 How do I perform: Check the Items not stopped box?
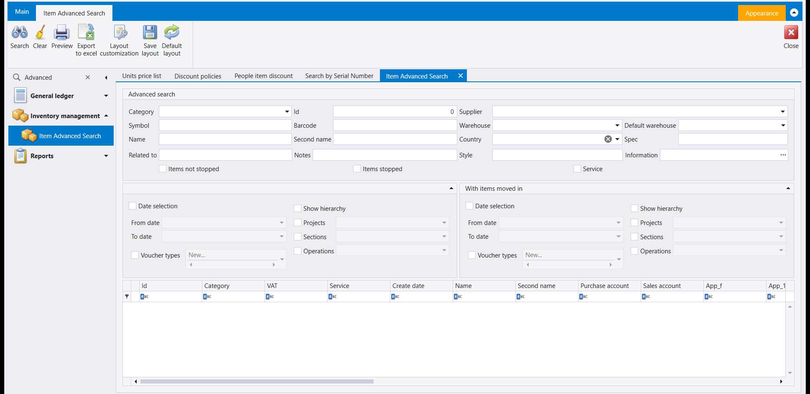(x=163, y=169)
